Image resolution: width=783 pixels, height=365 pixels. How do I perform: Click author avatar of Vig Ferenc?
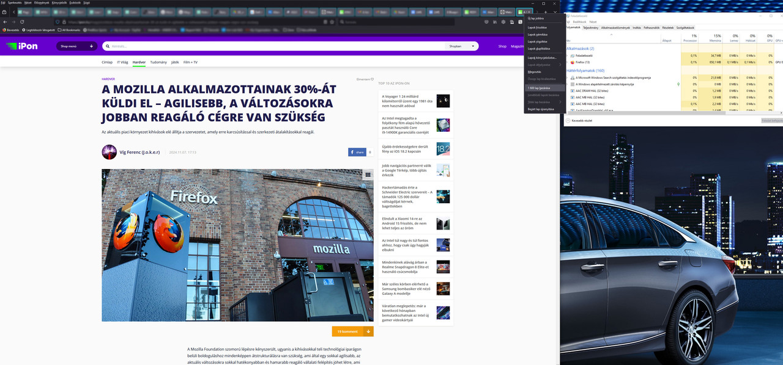[x=109, y=152]
